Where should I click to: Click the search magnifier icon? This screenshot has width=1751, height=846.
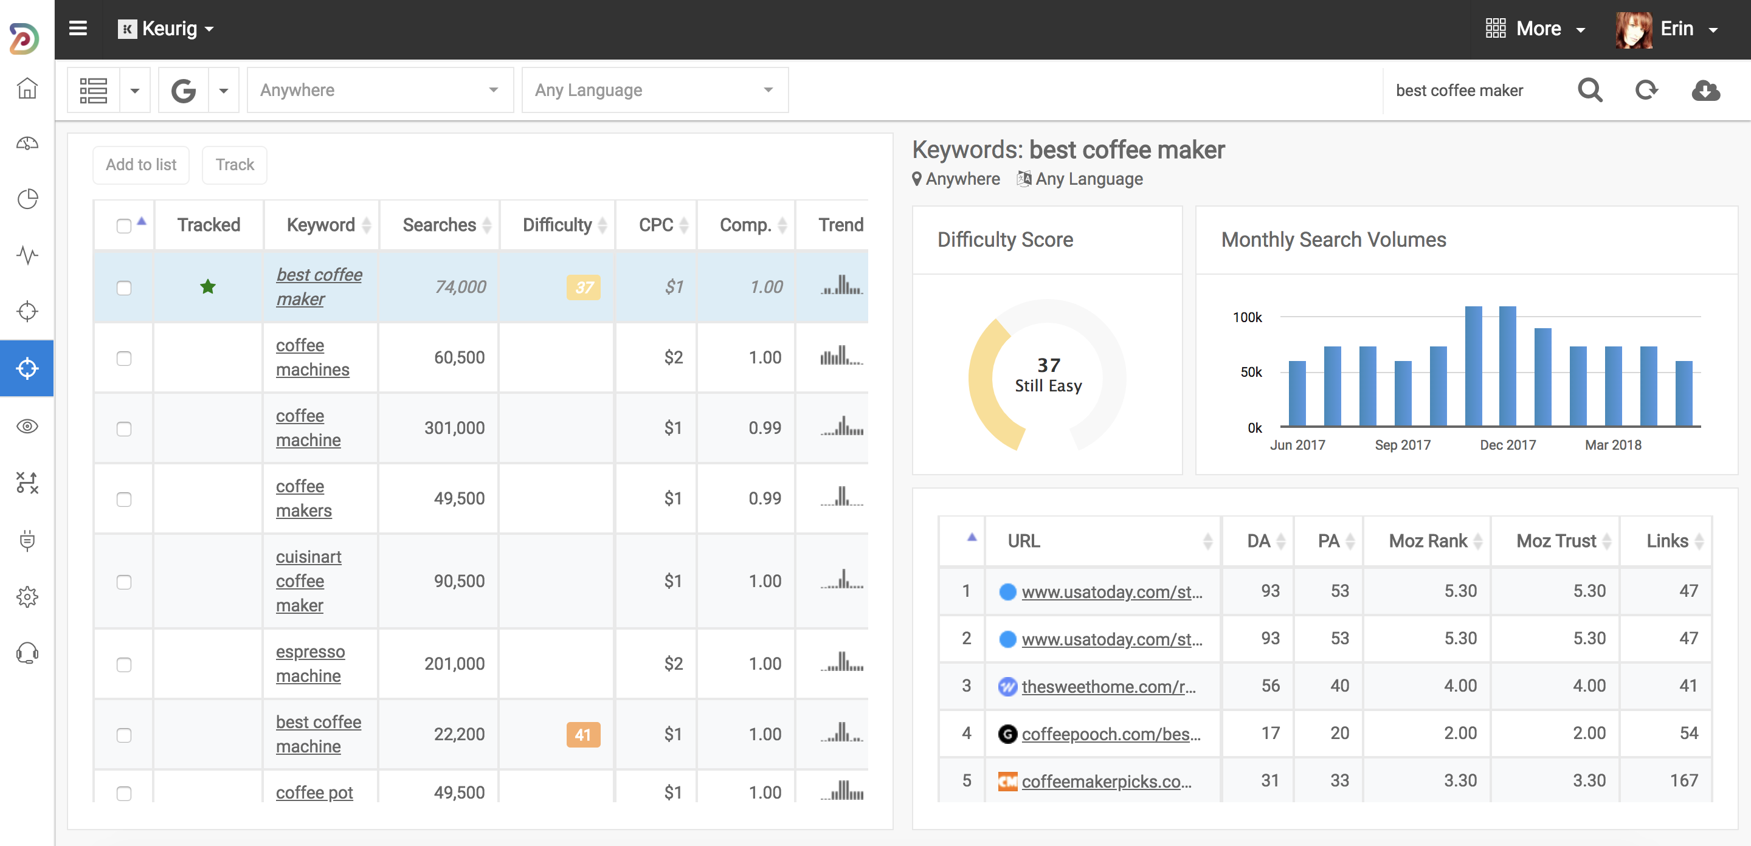tap(1589, 90)
